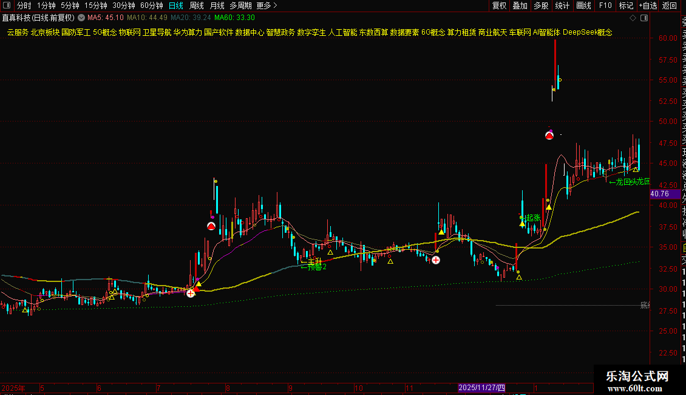
Task: Click the MA10: 44.49 indicator label
Action: click(x=148, y=18)
